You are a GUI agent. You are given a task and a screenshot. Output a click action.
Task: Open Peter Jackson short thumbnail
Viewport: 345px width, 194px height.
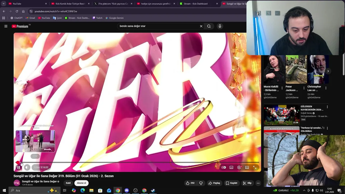tap(296, 70)
